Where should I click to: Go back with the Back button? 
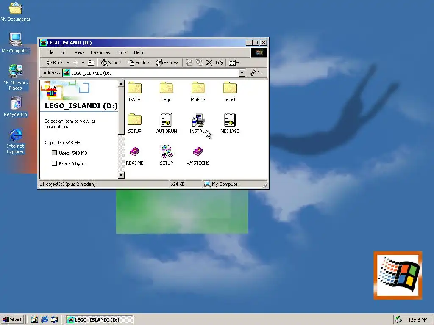(55, 63)
